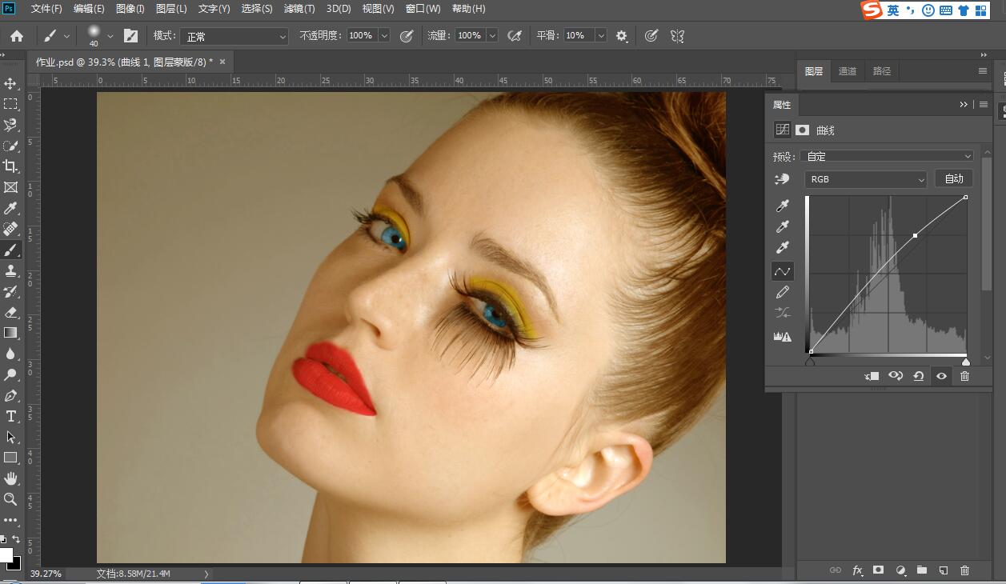Select the Clone Stamp tool
Screen dimensions: 1006x584
point(10,270)
